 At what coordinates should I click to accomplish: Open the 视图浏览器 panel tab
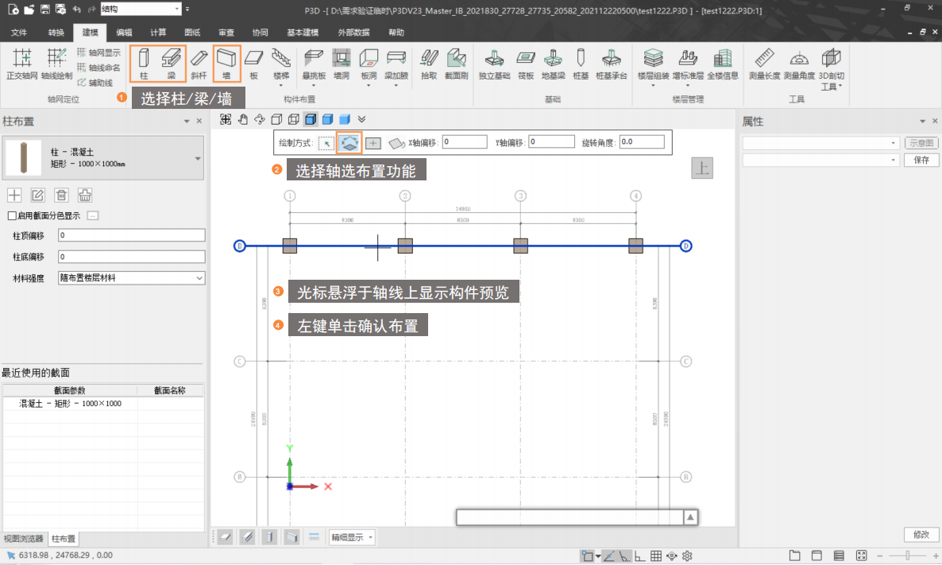tap(24, 538)
